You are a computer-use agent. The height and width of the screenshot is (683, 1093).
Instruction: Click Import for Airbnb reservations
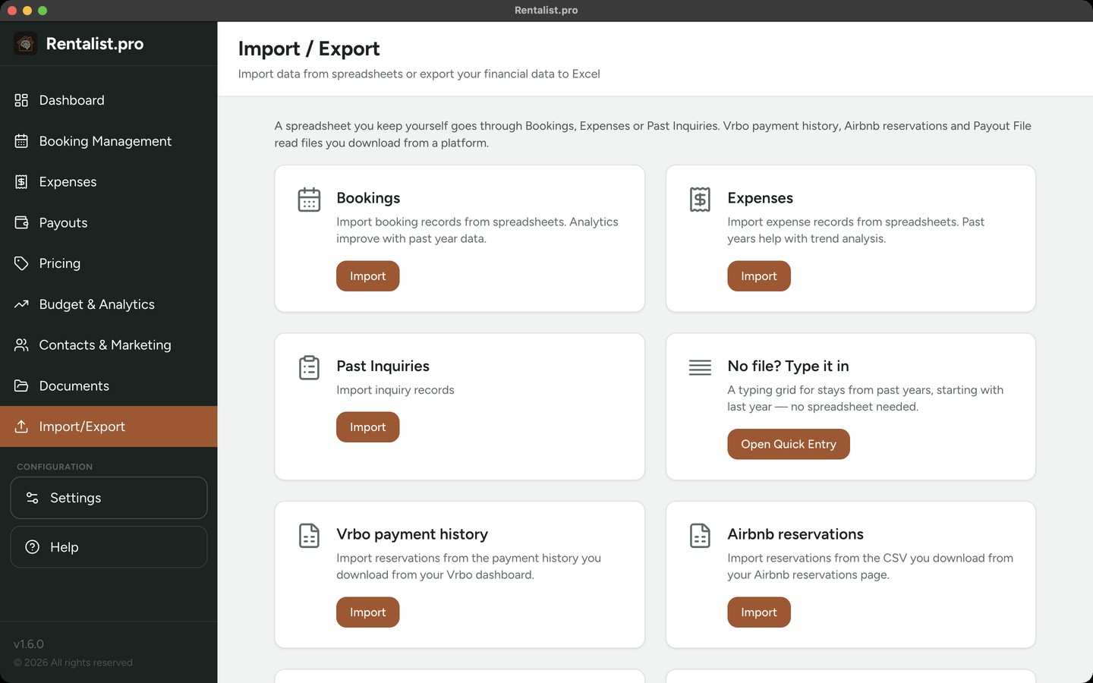[x=759, y=612]
